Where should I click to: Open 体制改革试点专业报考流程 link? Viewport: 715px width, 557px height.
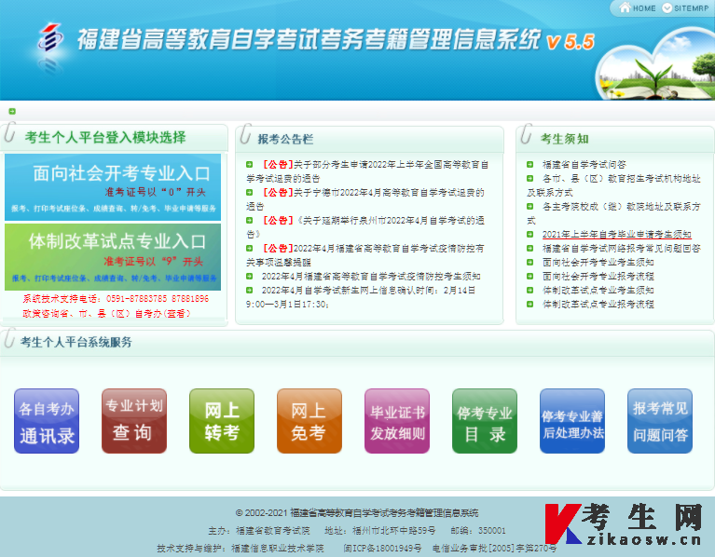[598, 304]
